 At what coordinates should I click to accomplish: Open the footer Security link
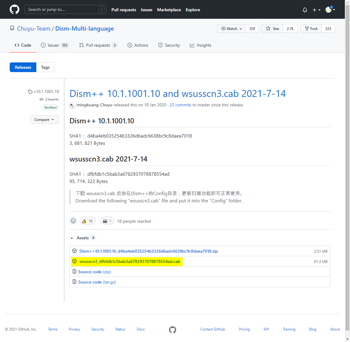98,329
